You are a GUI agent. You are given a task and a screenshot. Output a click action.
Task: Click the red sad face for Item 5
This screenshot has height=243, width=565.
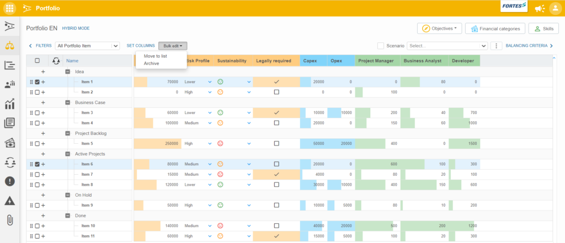220,143
